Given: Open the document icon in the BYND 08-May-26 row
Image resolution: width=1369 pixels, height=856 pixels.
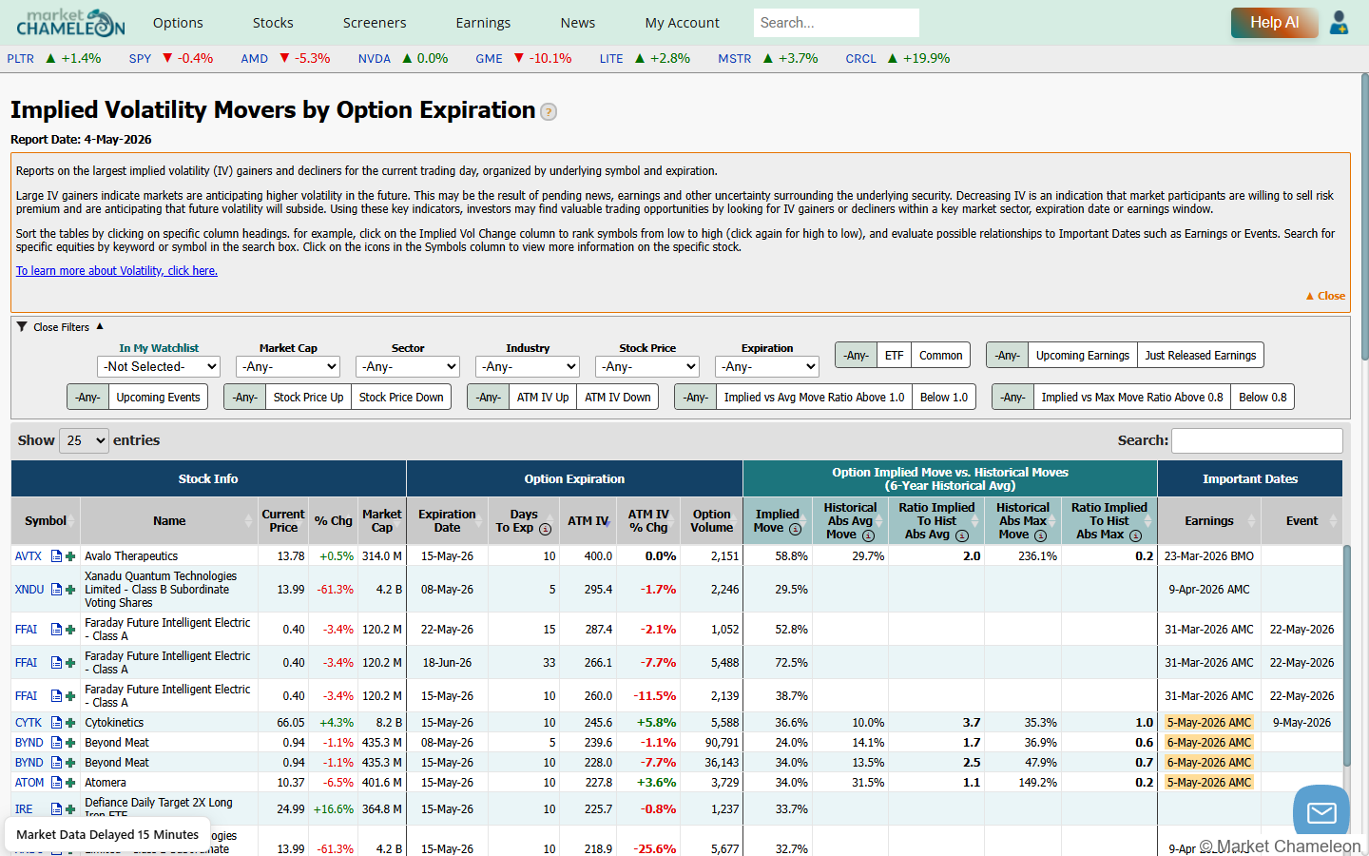Looking at the screenshot, I should [x=56, y=743].
